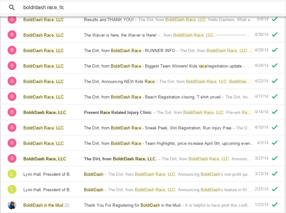Screen dimensions: 286x213
Task: Mark the 4/14/14 email as done
Action: pyautogui.click(x=275, y=112)
